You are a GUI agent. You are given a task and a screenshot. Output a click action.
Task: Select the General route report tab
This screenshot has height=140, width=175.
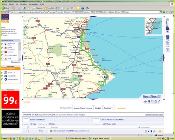tap(77, 108)
